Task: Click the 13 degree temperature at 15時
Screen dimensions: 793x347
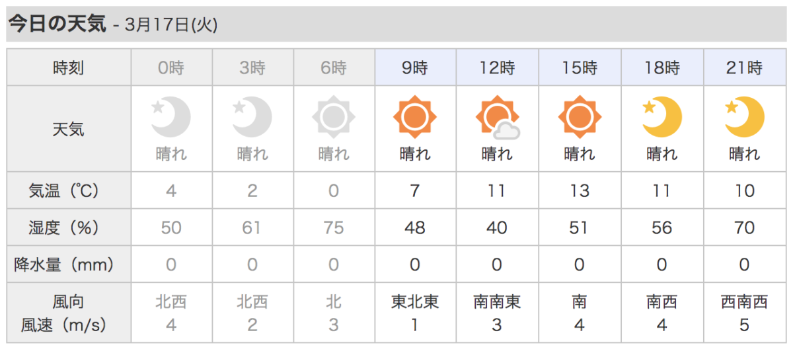Action: pos(580,191)
